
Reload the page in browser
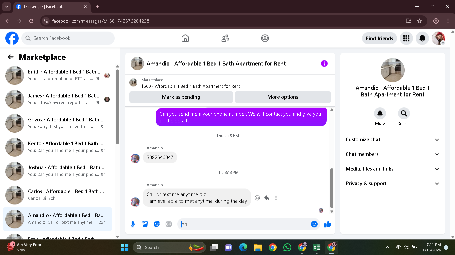(31, 21)
